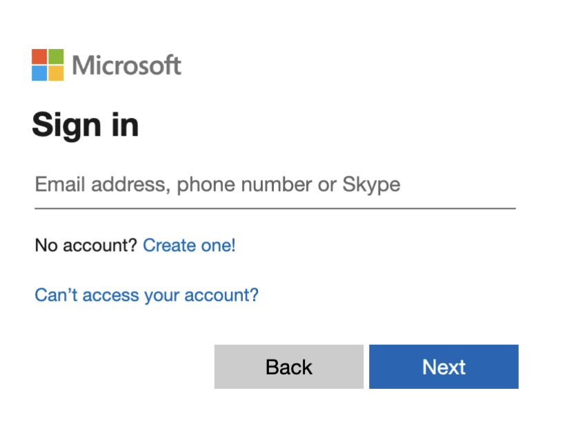
Task: Click the placeholder text Email address, phone number or Skype
Action: click(217, 185)
